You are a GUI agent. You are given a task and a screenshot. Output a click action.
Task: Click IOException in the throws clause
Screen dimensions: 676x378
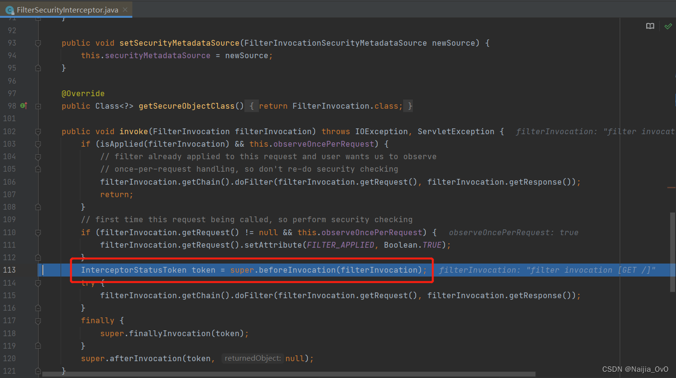click(x=382, y=131)
